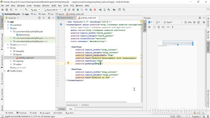Open the Navigate menu

[21, 6]
